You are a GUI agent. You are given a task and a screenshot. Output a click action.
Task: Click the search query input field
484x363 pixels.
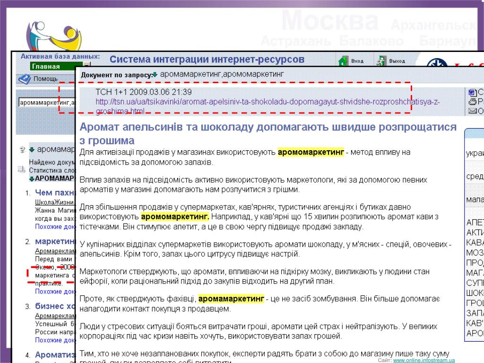[x=47, y=102]
